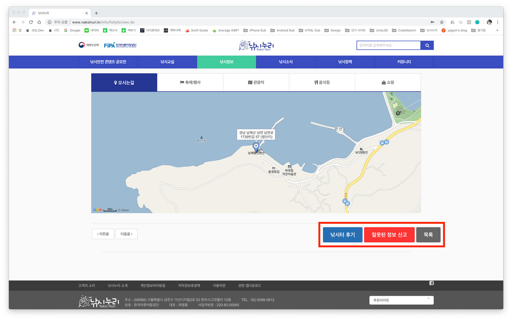512x320 pixels.
Task: Switch to the 축제/행사 tab
Action: point(190,83)
